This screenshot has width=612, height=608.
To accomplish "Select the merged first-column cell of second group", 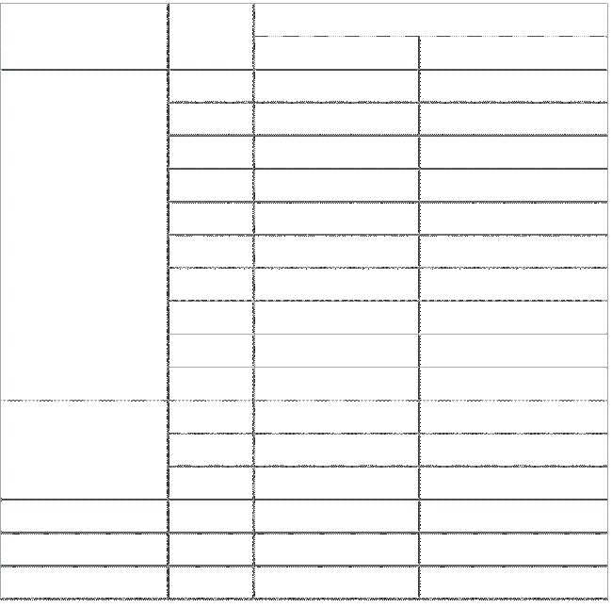I will 84,450.
